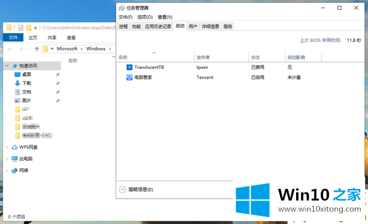Click the 网络 network icon
Viewport: 368px width, 224px height.
tap(14, 171)
